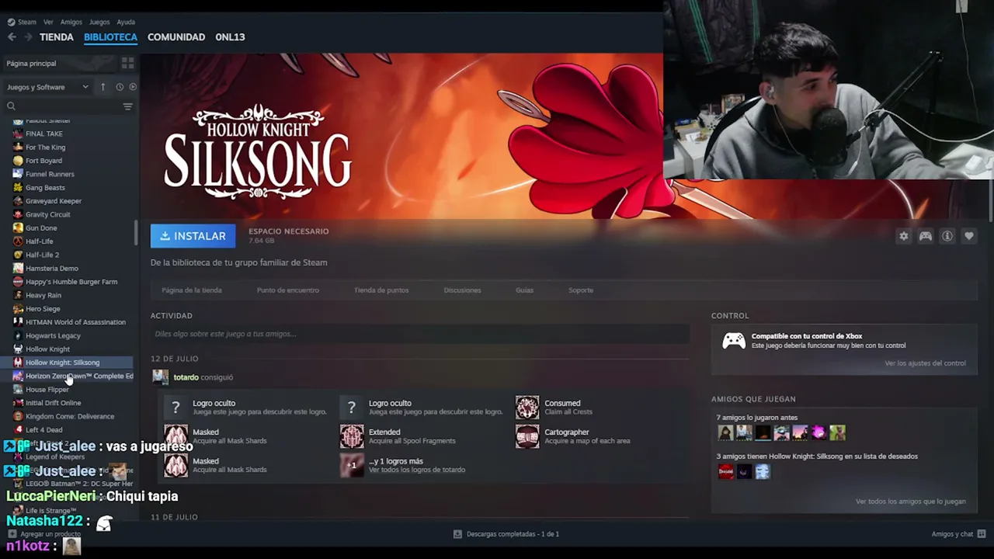The width and height of the screenshot is (994, 559).
Task: Open the Juegos menu
Action: click(x=99, y=22)
